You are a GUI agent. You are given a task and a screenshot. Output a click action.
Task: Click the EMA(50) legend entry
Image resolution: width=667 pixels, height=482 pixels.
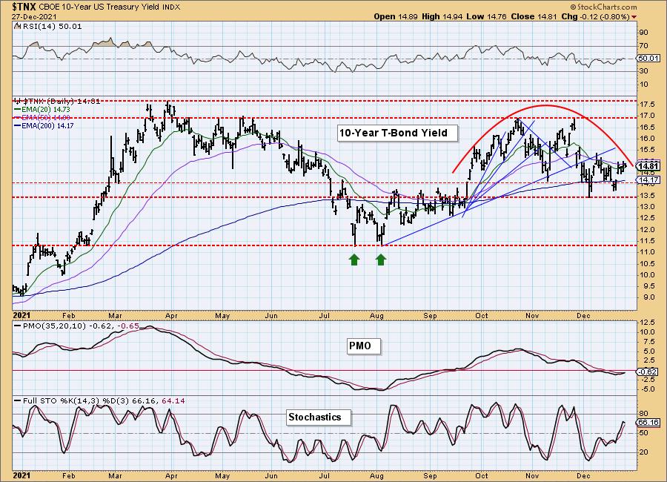tap(45, 117)
